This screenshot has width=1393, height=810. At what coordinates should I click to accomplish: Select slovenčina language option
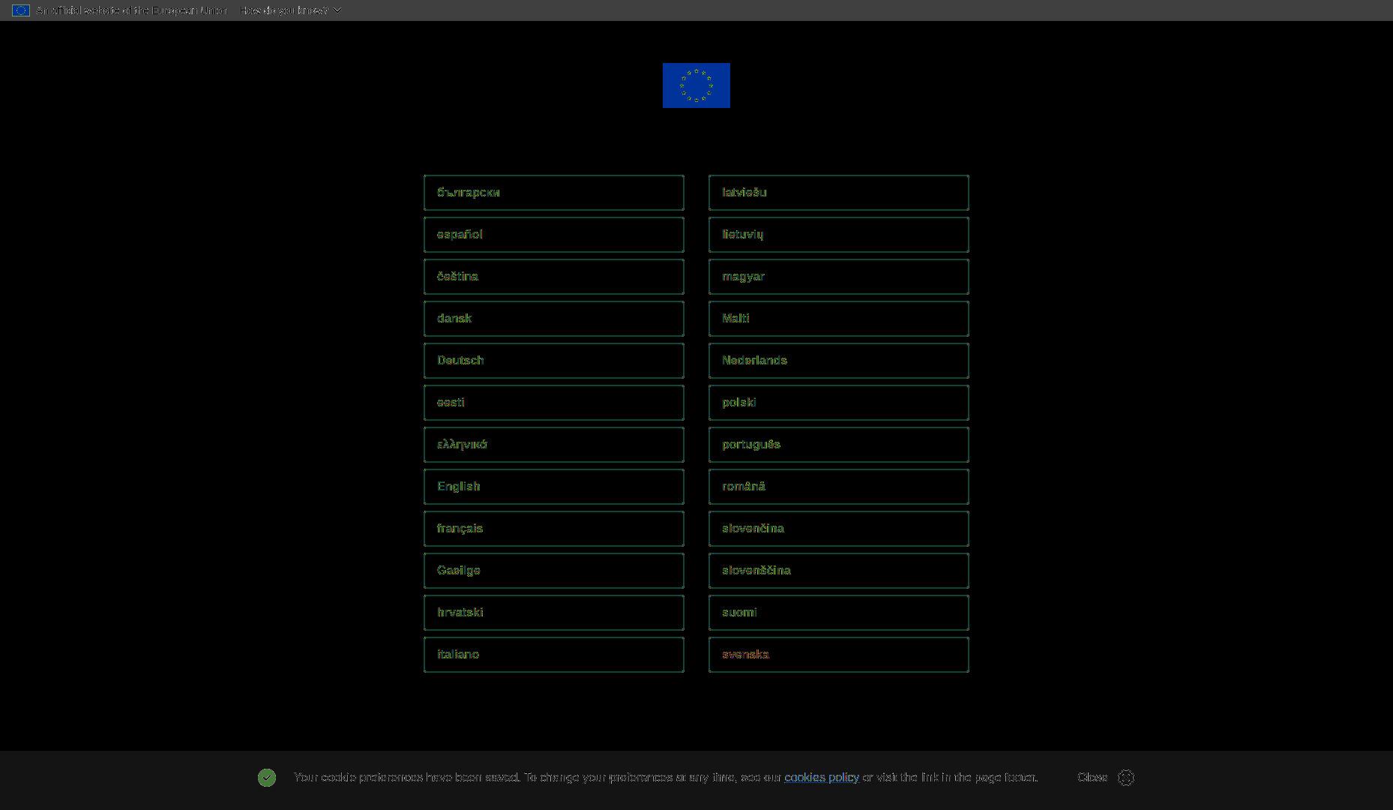pyautogui.click(x=839, y=529)
